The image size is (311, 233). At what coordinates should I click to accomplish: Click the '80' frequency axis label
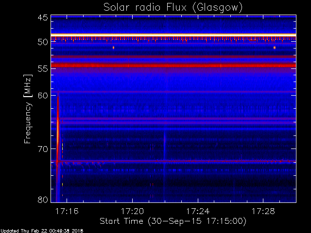pos(43,200)
